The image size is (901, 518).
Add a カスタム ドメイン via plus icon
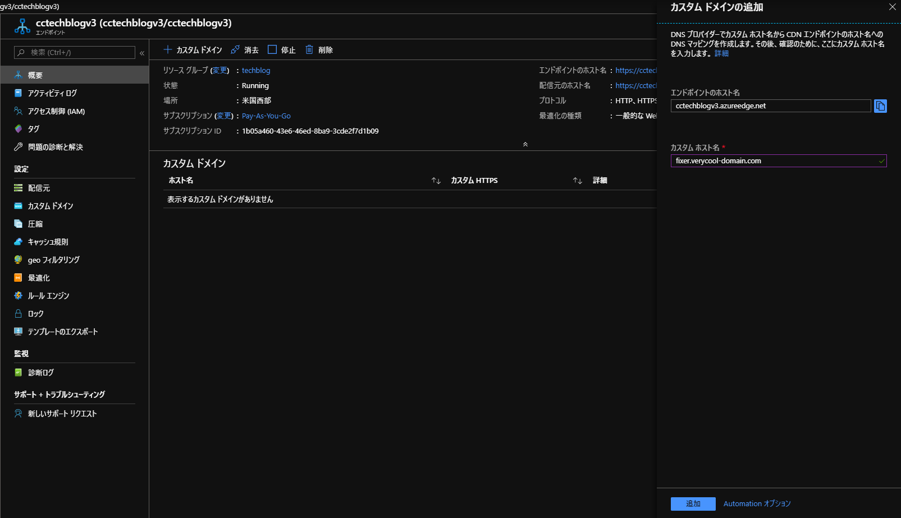168,50
